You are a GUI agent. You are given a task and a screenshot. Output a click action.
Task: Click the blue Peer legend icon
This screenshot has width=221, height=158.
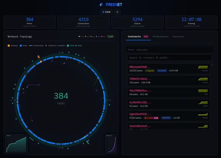click(21, 46)
